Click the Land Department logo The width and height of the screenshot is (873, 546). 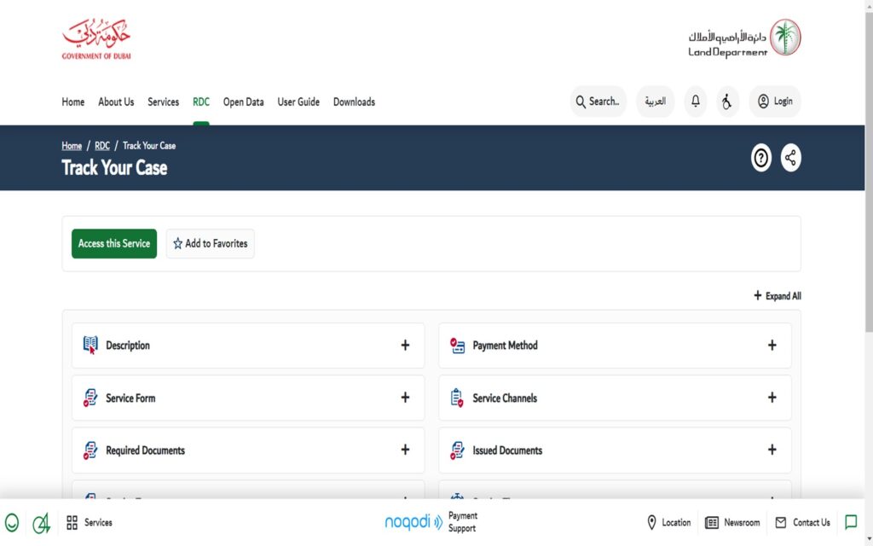pos(744,38)
